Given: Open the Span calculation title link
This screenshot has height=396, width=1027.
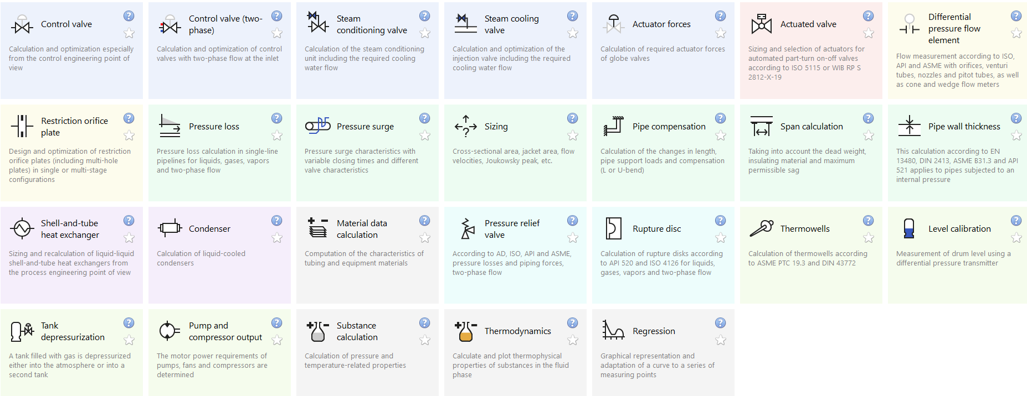Looking at the screenshot, I should point(811,127).
